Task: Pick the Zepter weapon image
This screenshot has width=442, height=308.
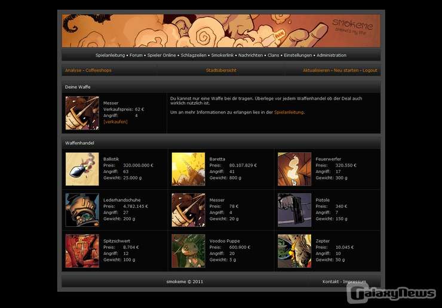Action: click(x=294, y=251)
